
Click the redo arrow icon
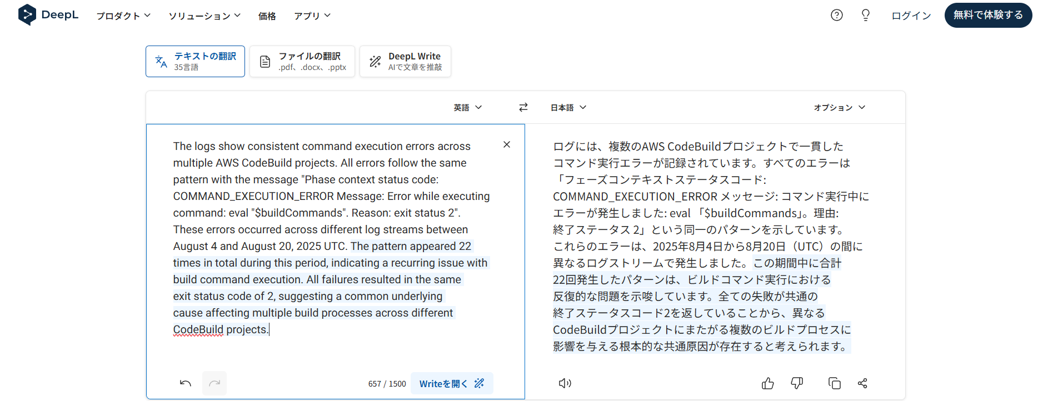tap(214, 383)
